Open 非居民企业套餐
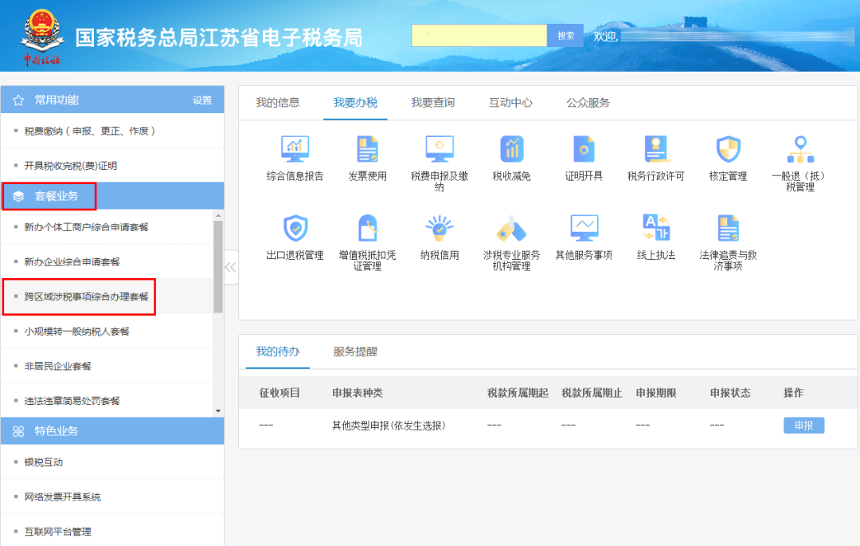The width and height of the screenshot is (860, 546). [57, 366]
